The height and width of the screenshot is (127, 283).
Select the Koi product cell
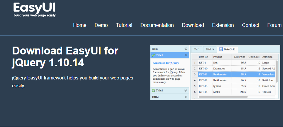222,63
